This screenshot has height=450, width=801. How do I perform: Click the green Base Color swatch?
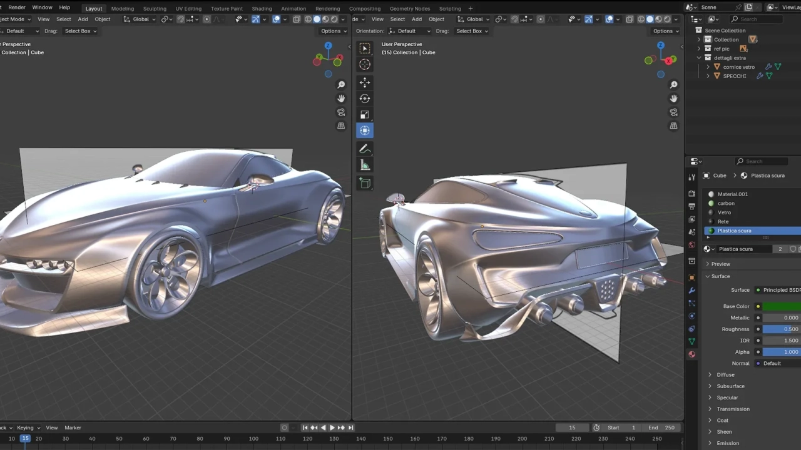[x=782, y=306]
